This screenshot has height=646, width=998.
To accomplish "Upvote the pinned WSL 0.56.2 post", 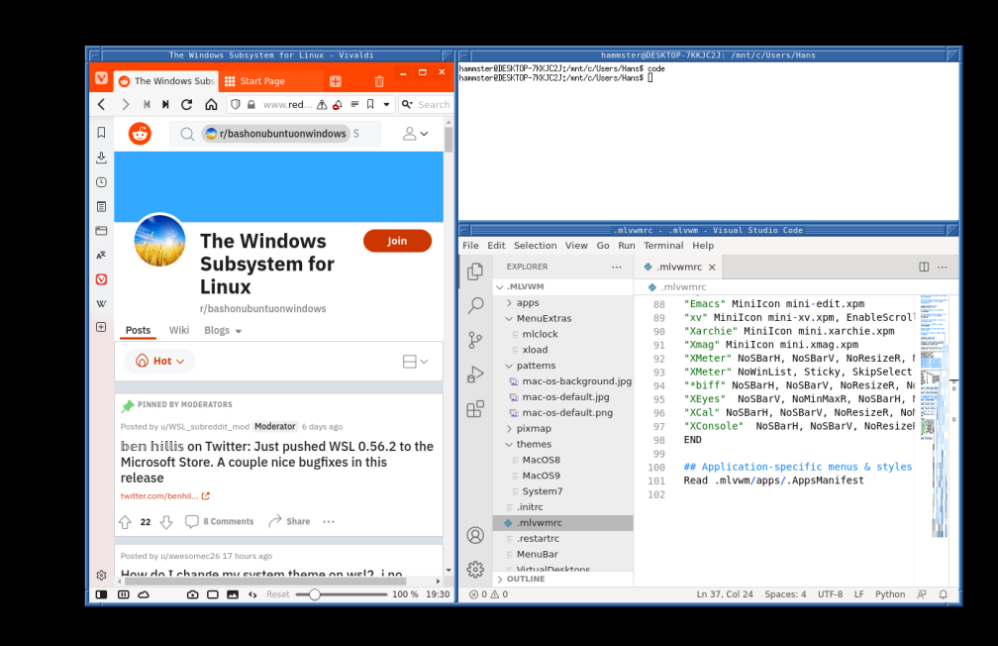I will (x=126, y=522).
